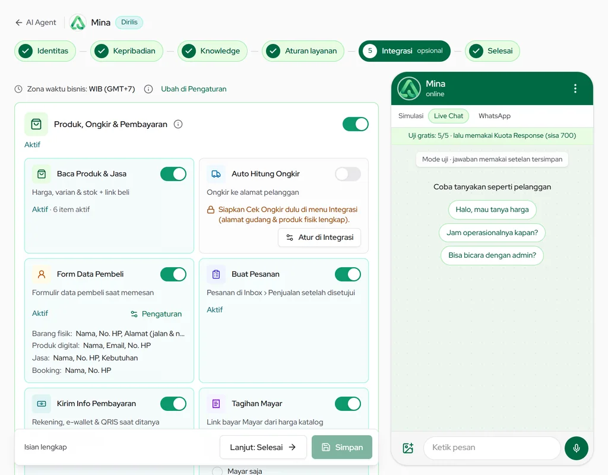Image resolution: width=608 pixels, height=475 pixels.
Task: Switch chat preview to Simulasi tab
Action: [x=411, y=116]
